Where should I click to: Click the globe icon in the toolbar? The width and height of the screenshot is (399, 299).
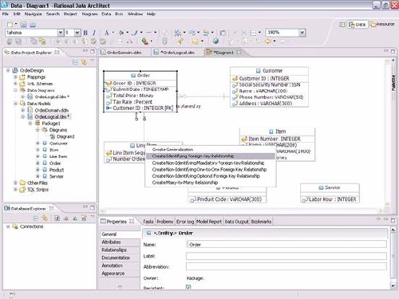pos(215,41)
